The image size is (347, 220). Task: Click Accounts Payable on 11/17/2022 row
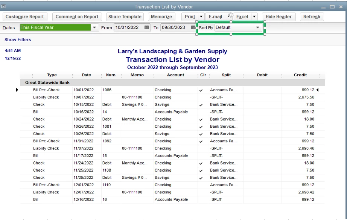171,155
